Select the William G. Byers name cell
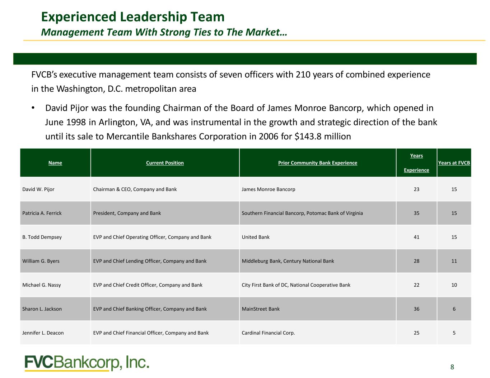The width and height of the screenshot is (490, 378). [55, 261]
